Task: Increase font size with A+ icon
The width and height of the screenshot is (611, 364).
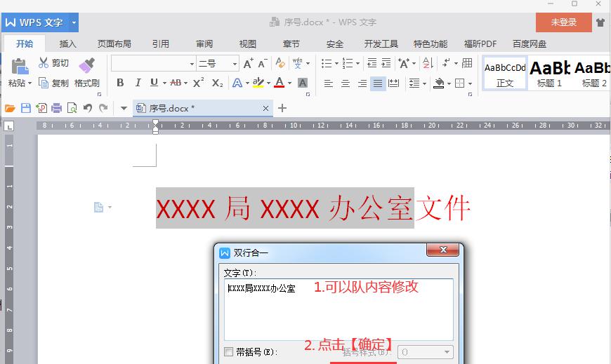Action: tap(248, 63)
